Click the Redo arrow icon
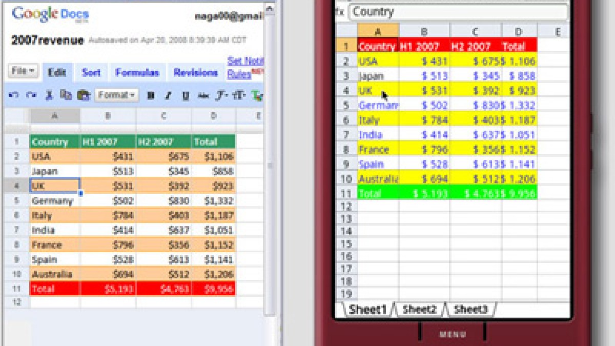 click(31, 95)
